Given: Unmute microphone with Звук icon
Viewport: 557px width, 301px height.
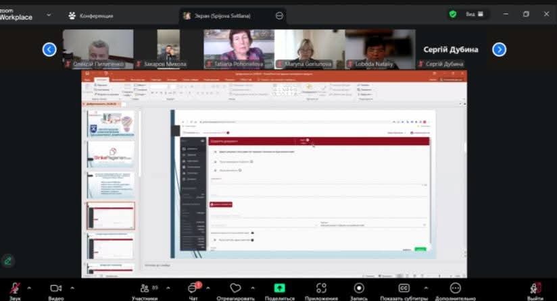Looking at the screenshot, I should pyautogui.click(x=14, y=288).
